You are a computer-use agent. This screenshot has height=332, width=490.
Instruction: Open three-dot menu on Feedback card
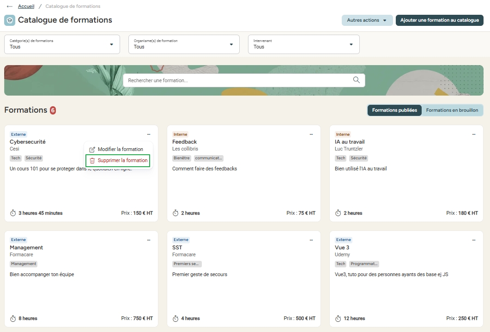pyautogui.click(x=311, y=134)
